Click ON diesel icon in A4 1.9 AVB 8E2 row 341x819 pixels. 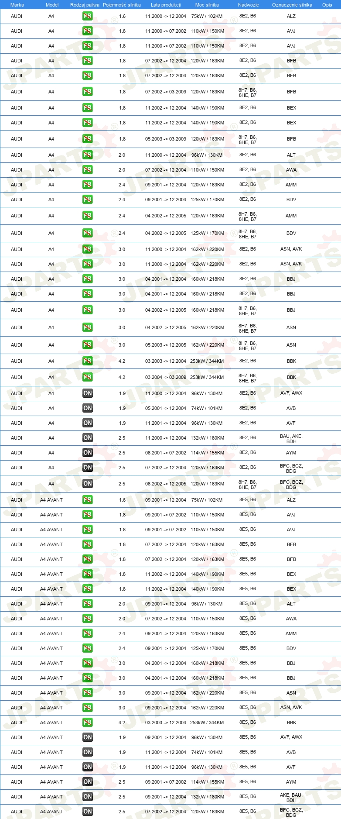tap(87, 408)
